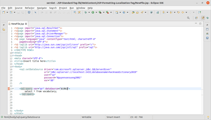The height and width of the screenshot is (120, 211).
Task: Click the Outline view icon in right sidebar
Action: (x=207, y=29)
